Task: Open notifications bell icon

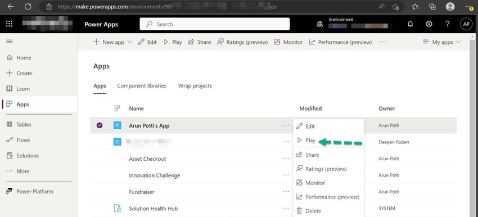Action: 411,24
